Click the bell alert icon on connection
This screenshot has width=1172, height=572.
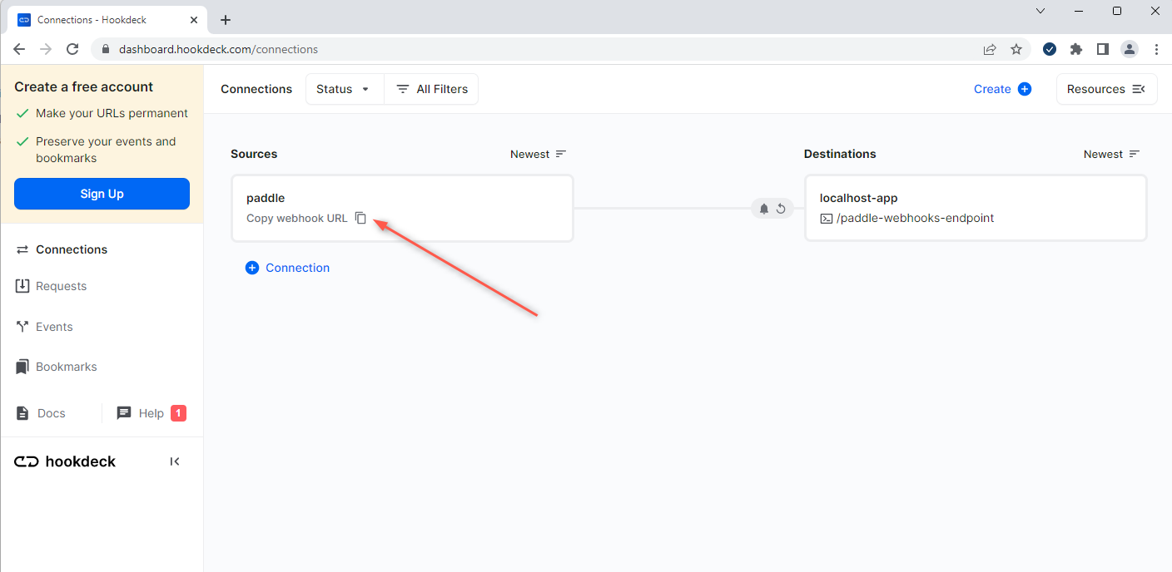(764, 209)
